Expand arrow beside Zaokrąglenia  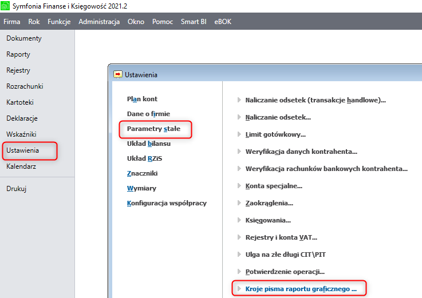(239, 203)
